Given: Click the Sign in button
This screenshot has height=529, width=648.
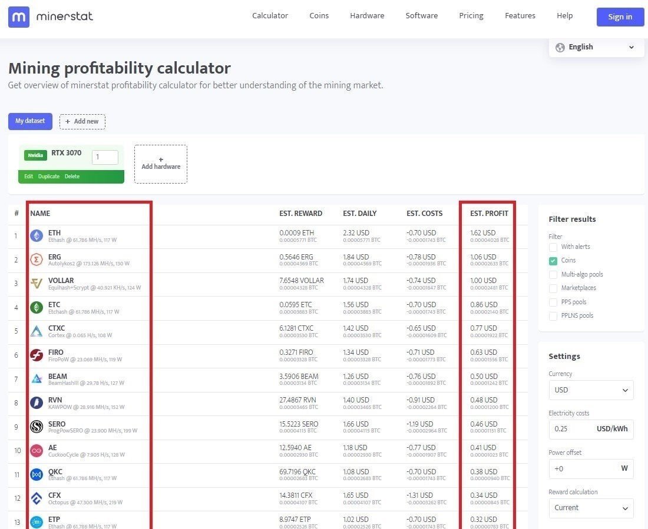Looking at the screenshot, I should point(620,17).
